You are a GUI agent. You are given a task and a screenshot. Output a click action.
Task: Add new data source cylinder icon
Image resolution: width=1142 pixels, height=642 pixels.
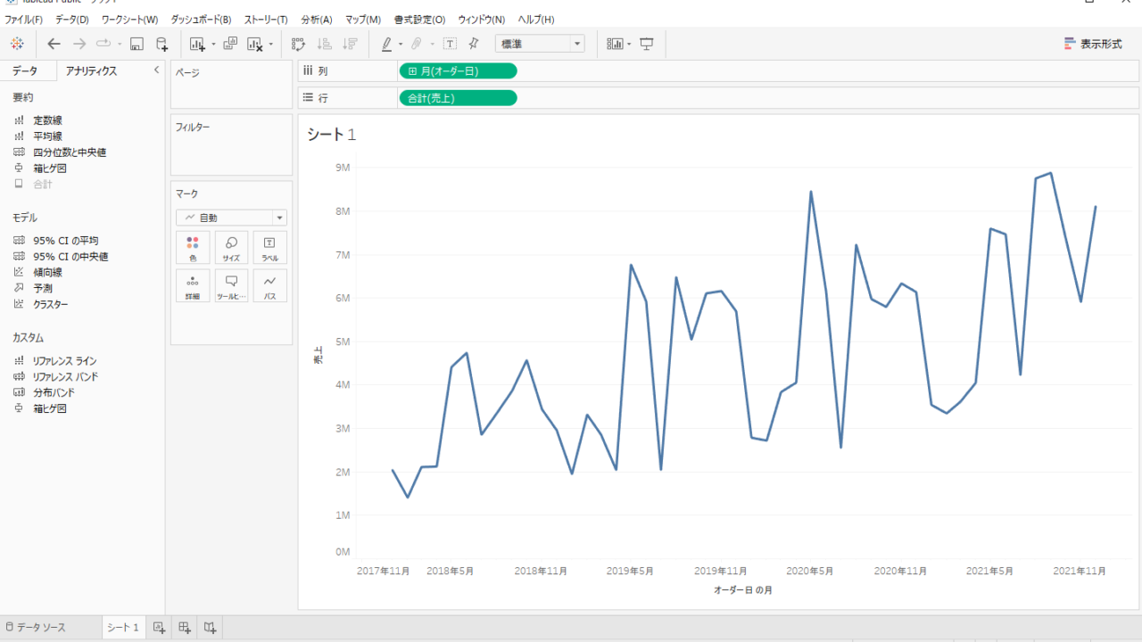tap(161, 44)
